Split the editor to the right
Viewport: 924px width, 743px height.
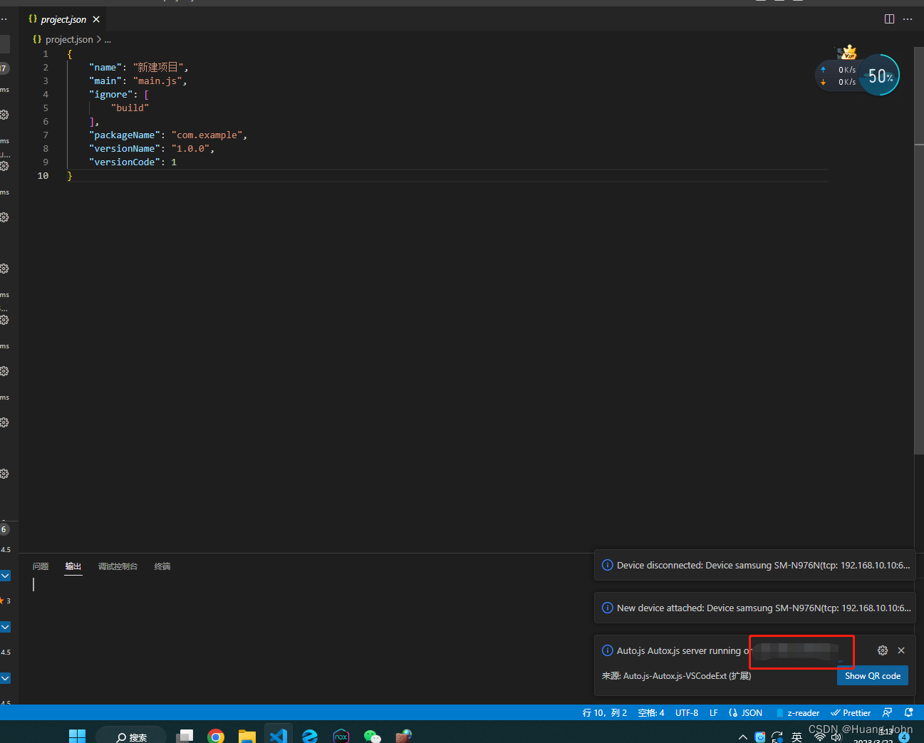[889, 19]
